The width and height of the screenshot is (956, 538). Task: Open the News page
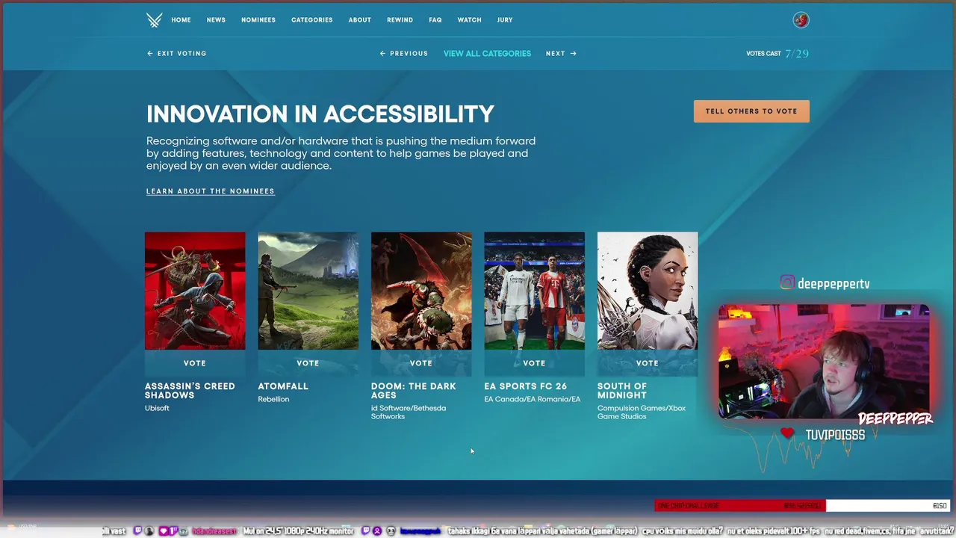coord(216,20)
